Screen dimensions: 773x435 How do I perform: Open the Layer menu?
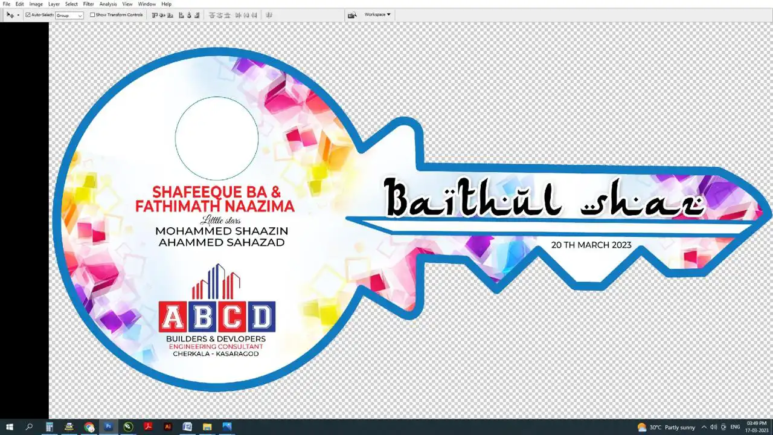(54, 4)
